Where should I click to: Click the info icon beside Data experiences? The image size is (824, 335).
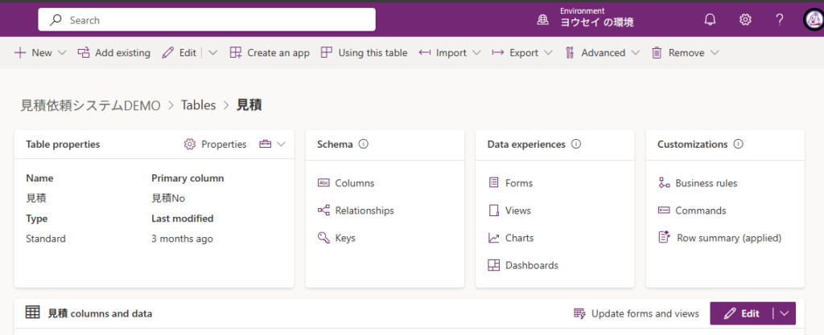pos(575,145)
